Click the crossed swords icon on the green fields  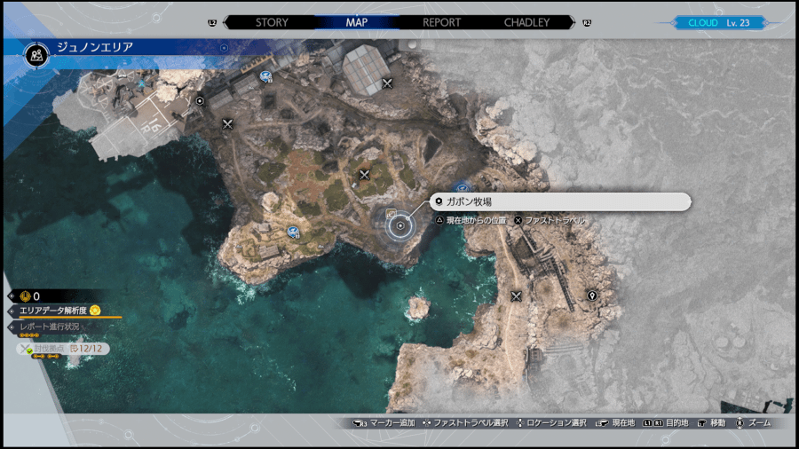364,175
